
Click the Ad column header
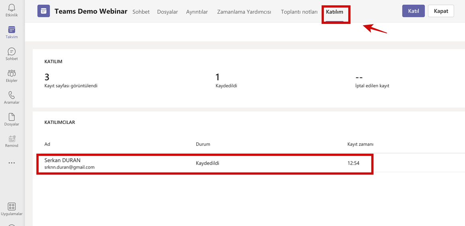click(47, 144)
